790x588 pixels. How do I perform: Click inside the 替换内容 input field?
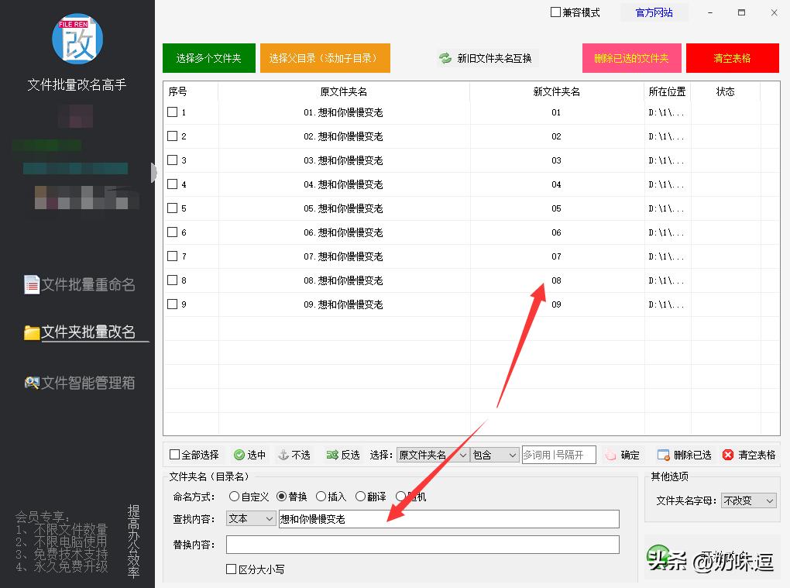pos(422,545)
